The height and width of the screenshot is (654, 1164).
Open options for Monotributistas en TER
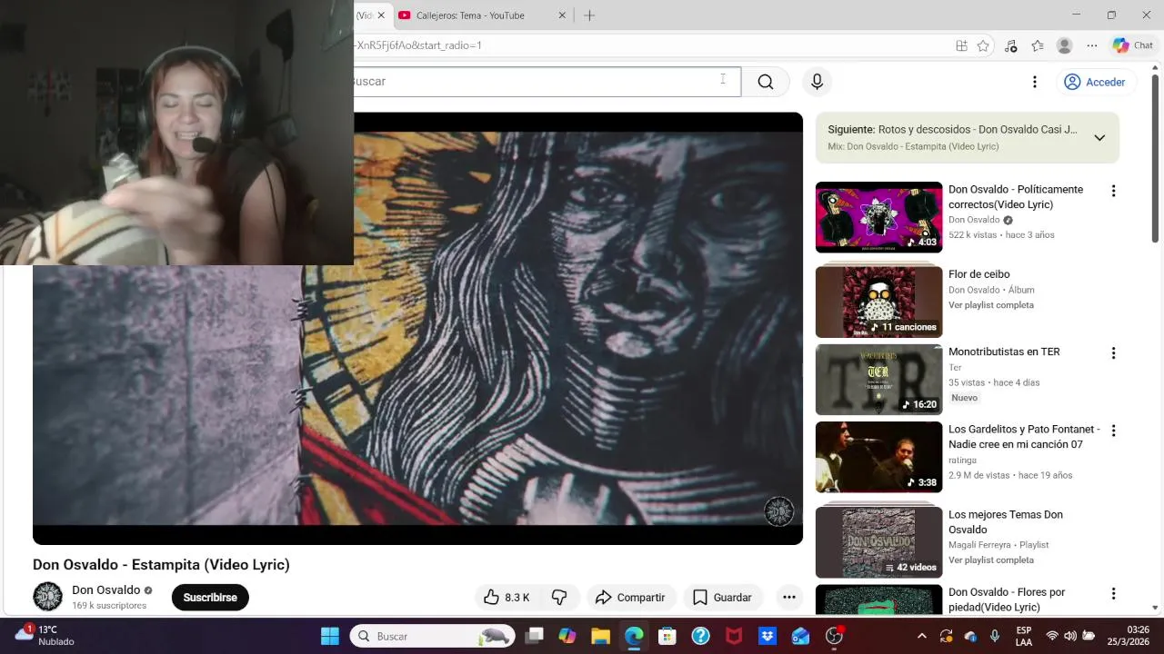pos(1113,352)
